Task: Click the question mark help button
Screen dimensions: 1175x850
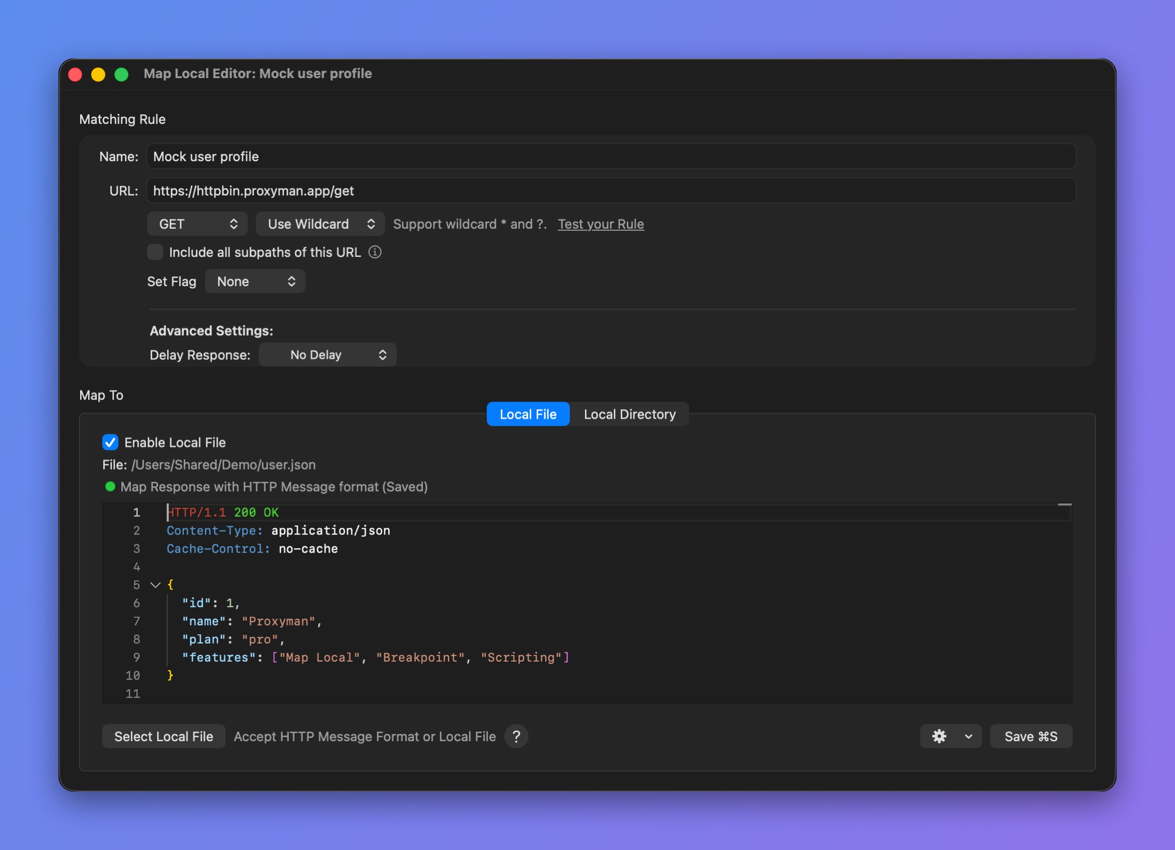Action: 516,736
